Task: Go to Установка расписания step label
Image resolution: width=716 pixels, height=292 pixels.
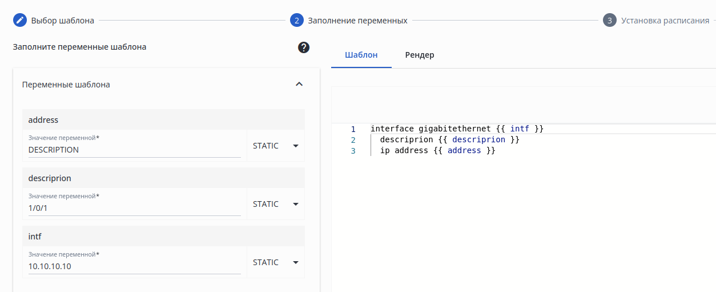Action: pyautogui.click(x=665, y=21)
